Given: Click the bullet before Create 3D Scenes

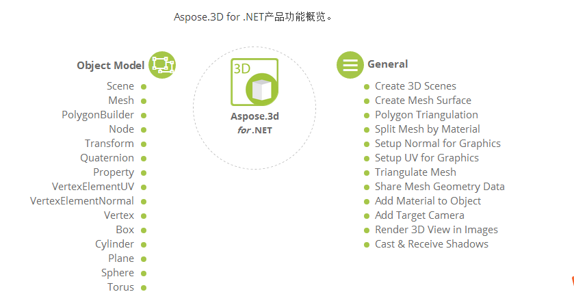Looking at the screenshot, I should [367, 87].
